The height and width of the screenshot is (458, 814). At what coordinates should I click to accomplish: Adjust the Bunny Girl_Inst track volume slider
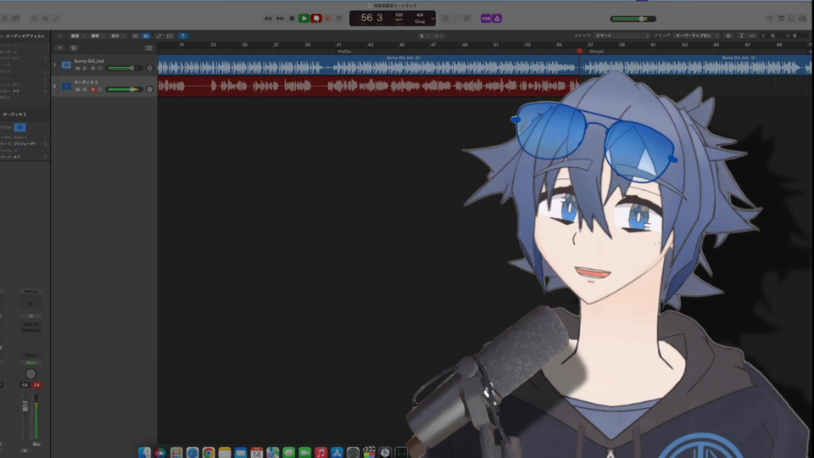click(124, 68)
